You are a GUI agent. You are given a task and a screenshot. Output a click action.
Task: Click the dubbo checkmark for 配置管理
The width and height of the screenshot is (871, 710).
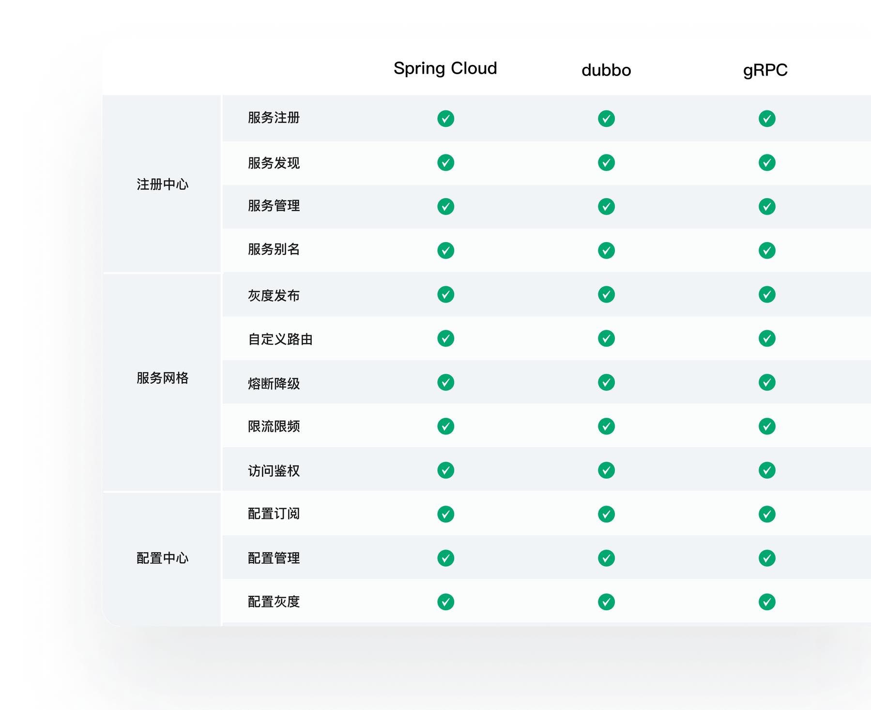pyautogui.click(x=606, y=558)
